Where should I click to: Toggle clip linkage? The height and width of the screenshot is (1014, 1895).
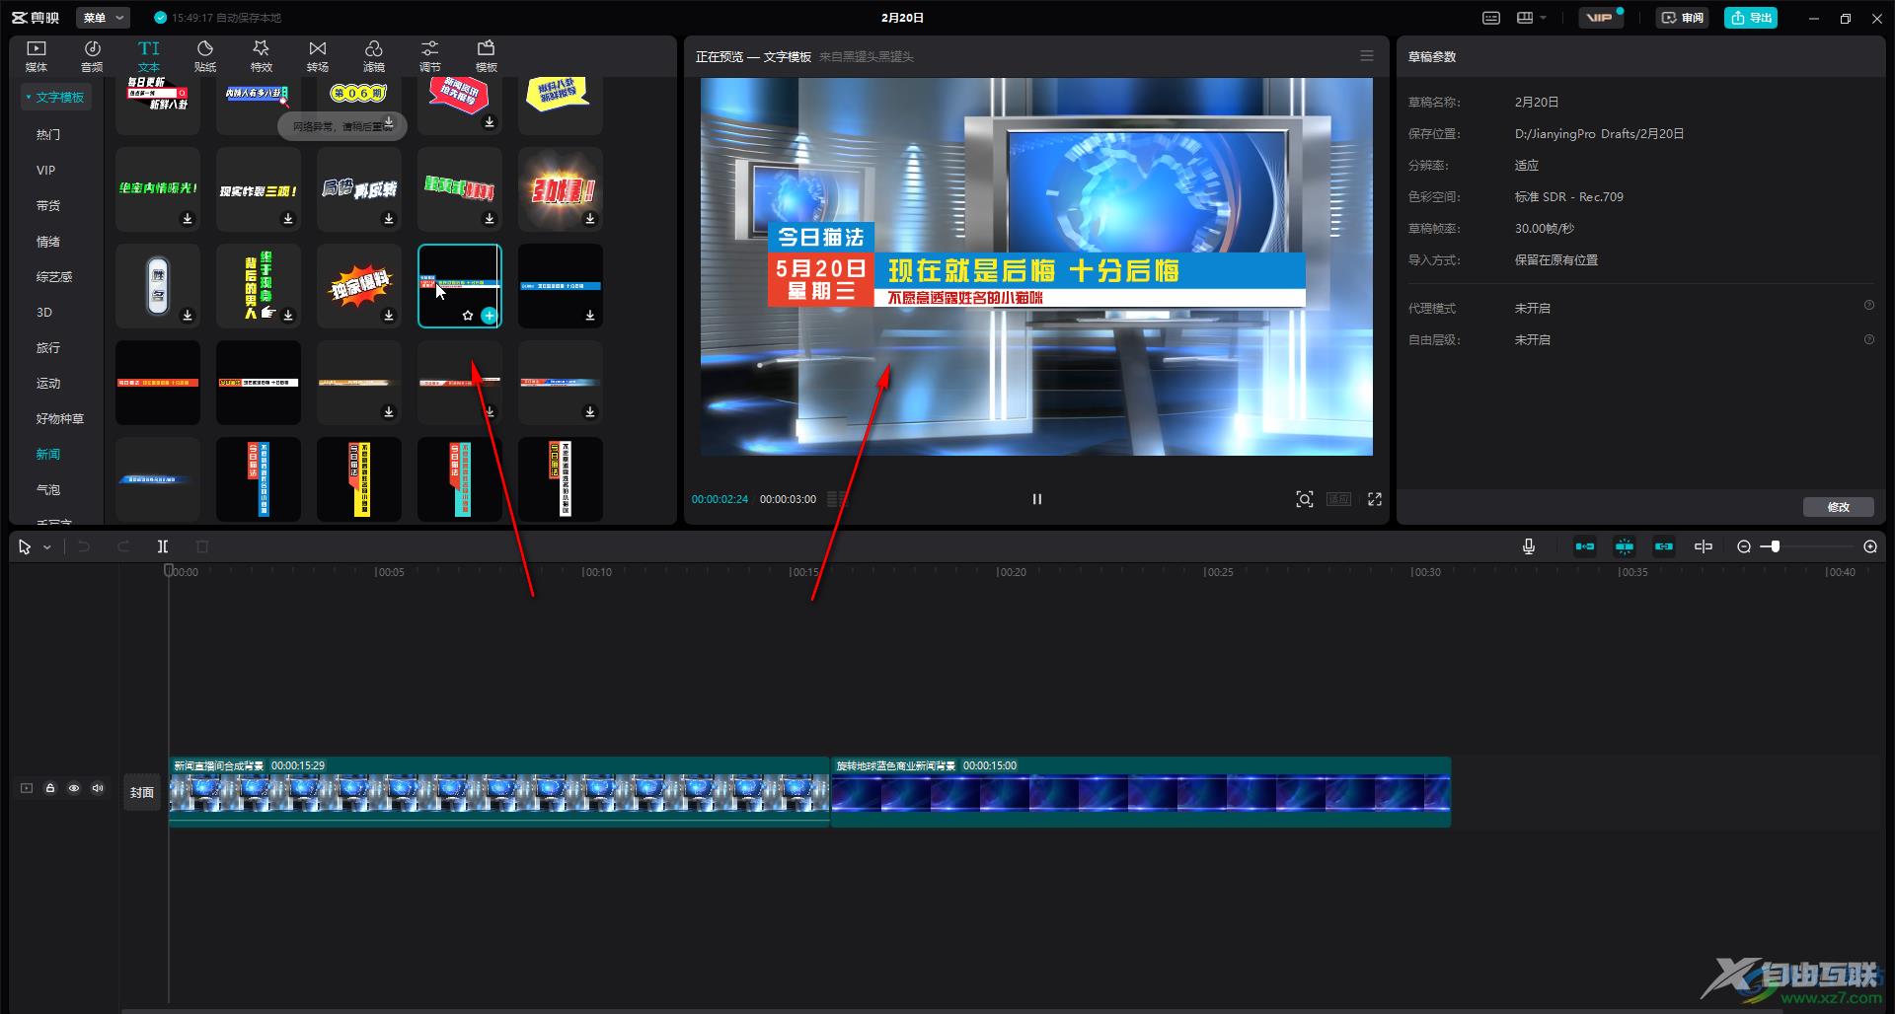pos(1664,546)
